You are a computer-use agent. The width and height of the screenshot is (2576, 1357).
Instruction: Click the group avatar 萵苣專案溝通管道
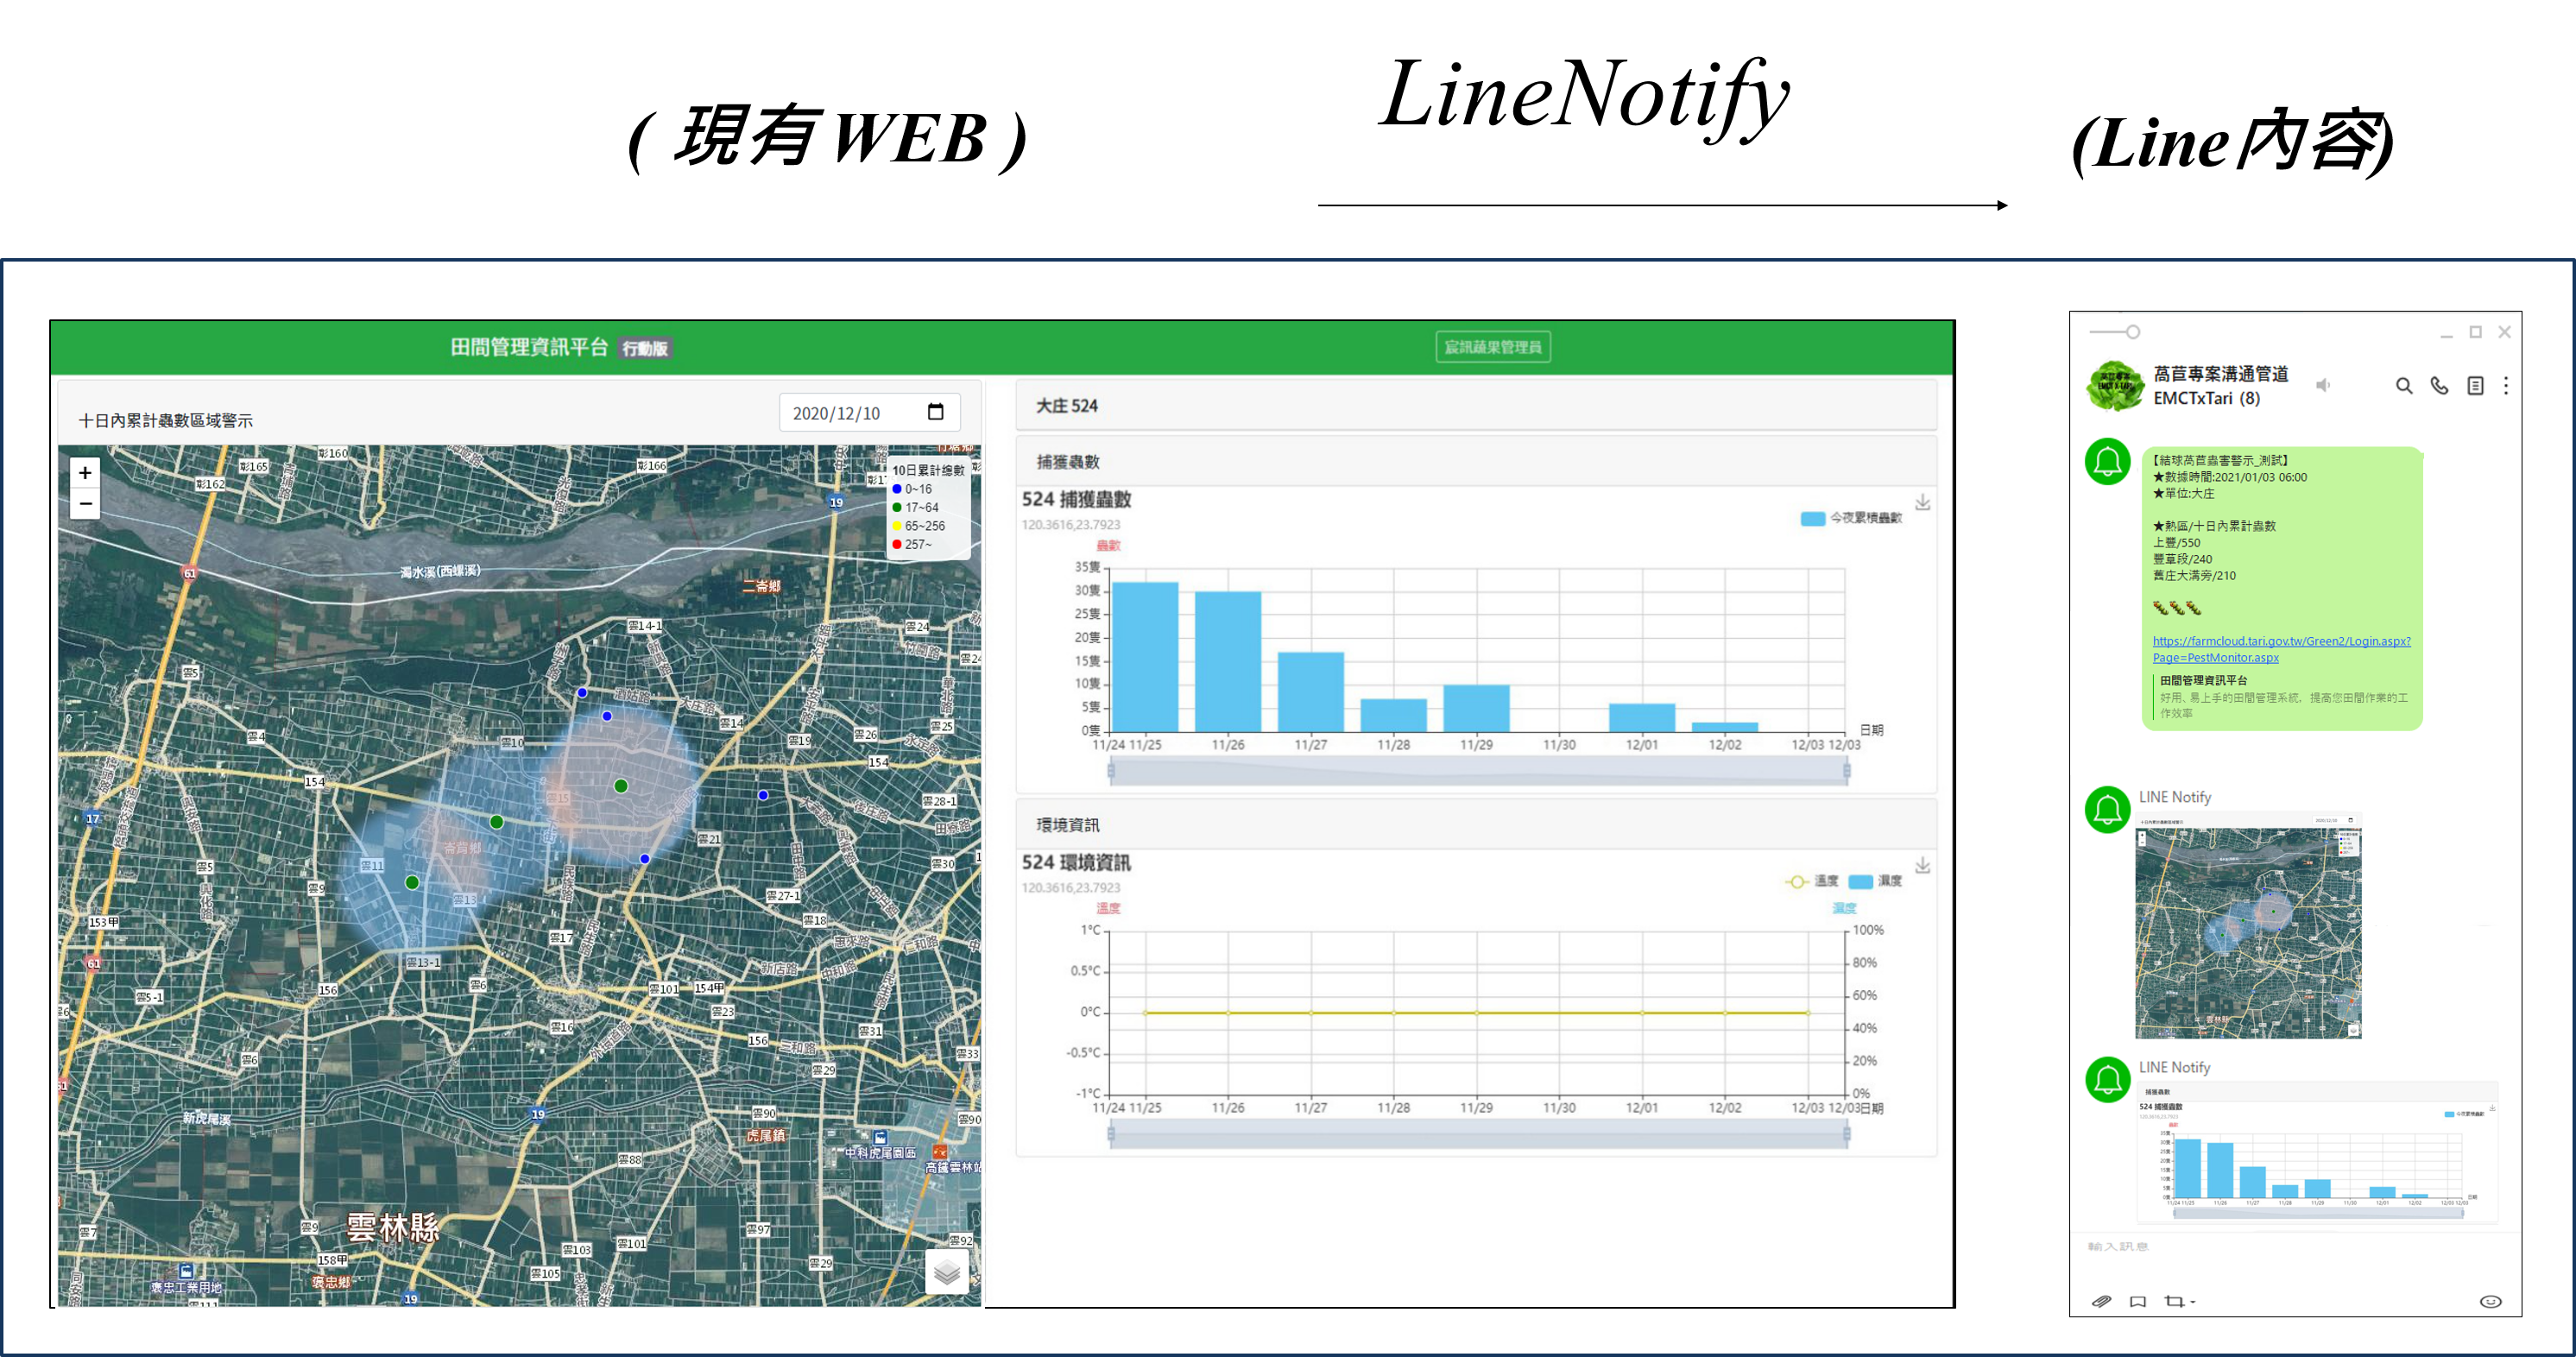click(2115, 386)
